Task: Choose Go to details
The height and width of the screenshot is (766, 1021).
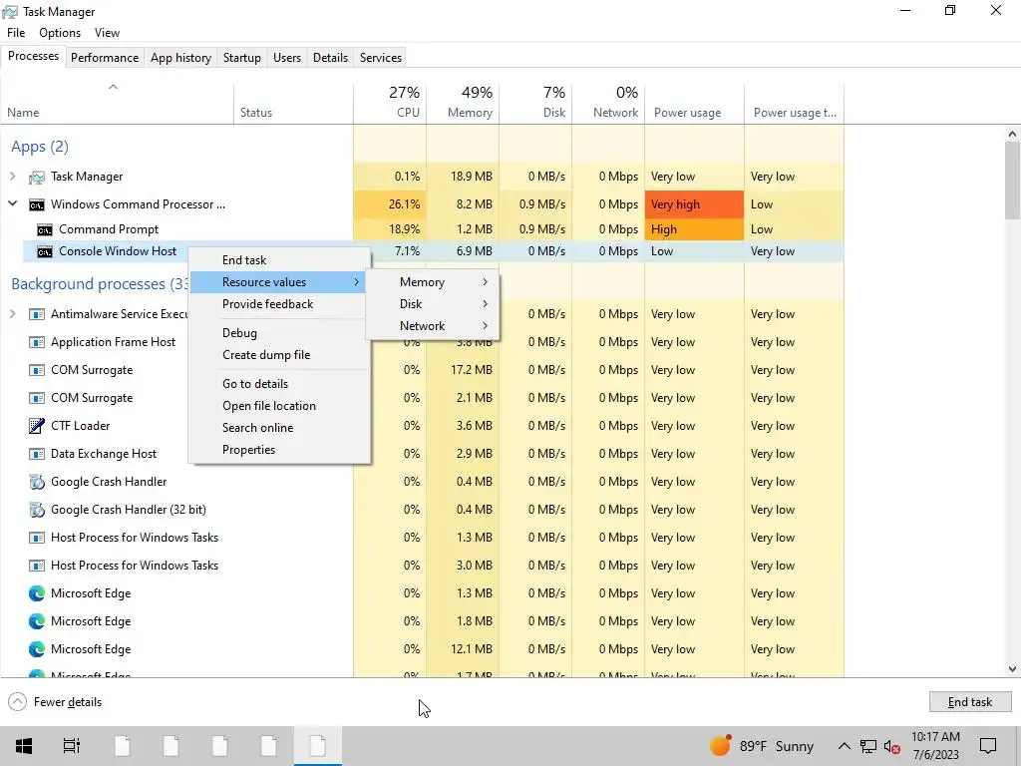Action: (278, 384)
